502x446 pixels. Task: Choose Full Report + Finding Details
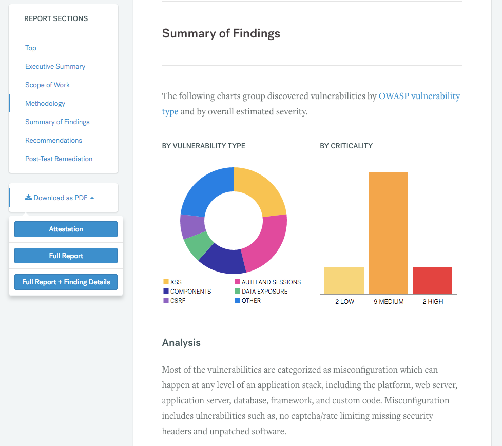(66, 282)
